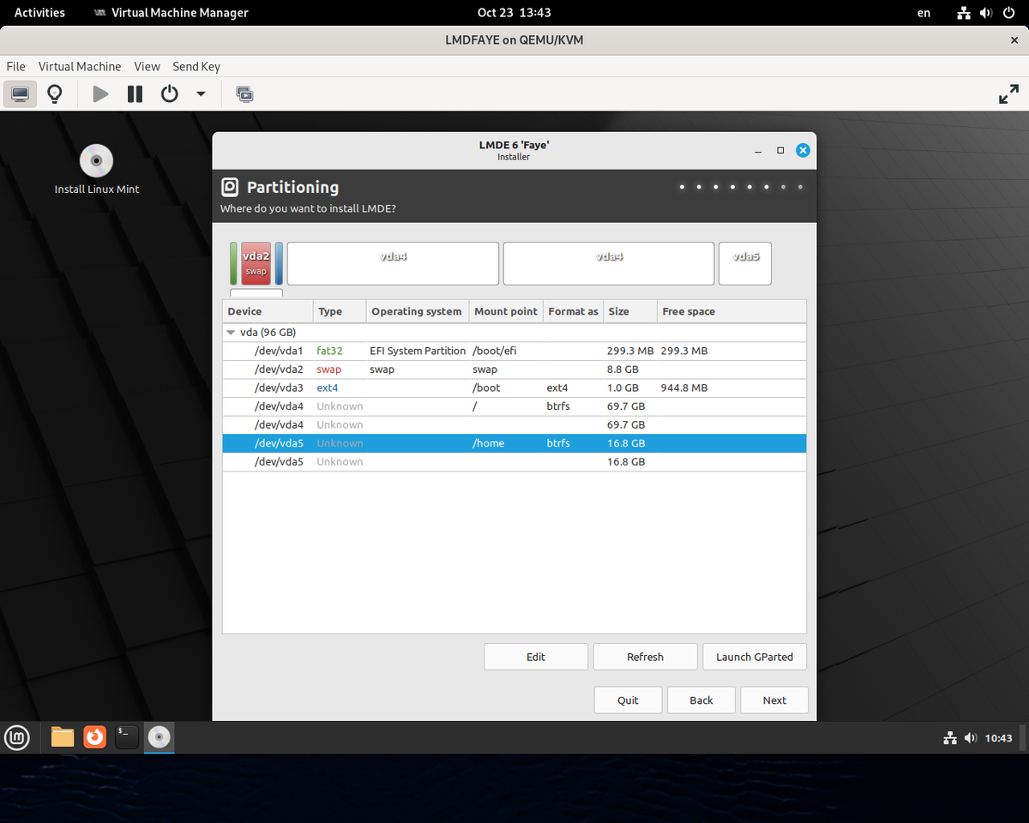Select highlighted /dev/vda5 /home row
The image size is (1029, 823).
514,443
